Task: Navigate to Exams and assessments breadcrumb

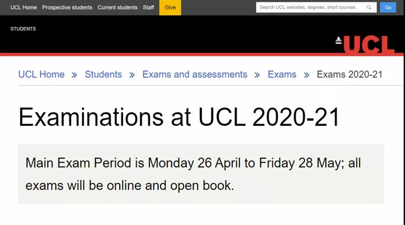Action: point(195,74)
